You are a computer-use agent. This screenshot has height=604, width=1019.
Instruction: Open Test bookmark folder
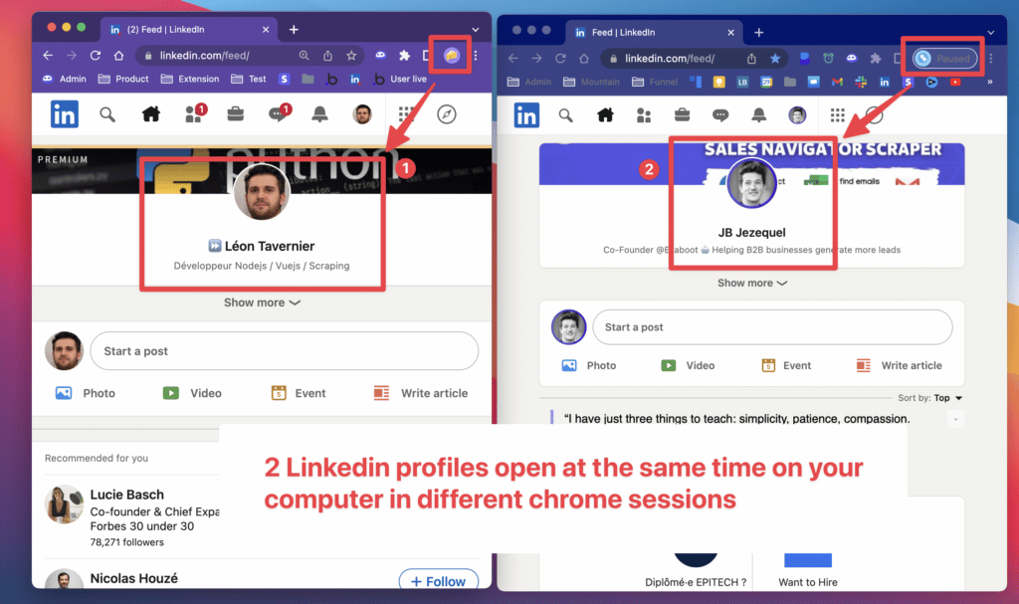(248, 79)
